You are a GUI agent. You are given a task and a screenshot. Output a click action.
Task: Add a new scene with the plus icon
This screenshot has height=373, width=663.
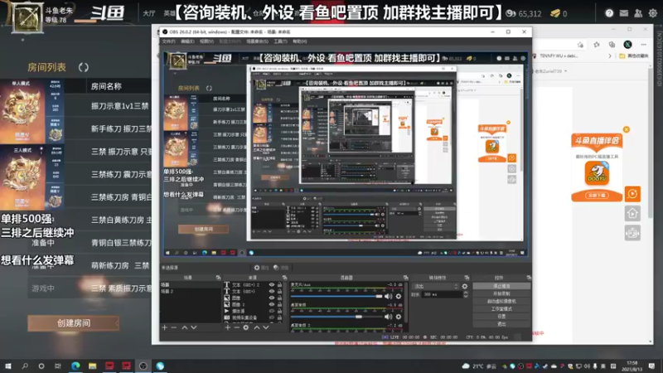pos(164,327)
